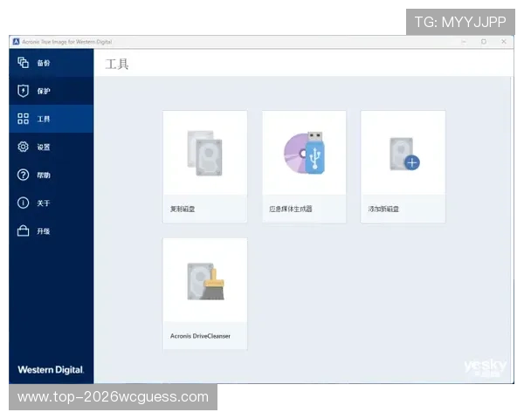Click the window title text Acronis True Image
Viewport: 524px width, 419px height.
click(67, 42)
